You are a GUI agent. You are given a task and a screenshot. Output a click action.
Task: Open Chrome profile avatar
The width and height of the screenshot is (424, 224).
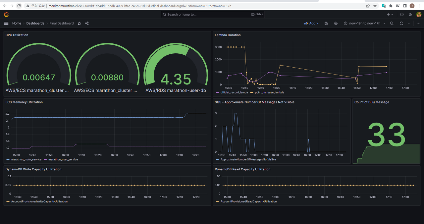coord(412,6)
